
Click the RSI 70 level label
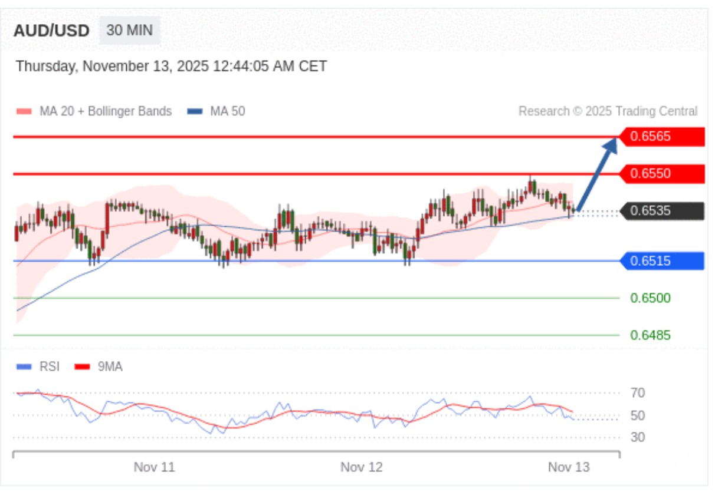click(637, 393)
